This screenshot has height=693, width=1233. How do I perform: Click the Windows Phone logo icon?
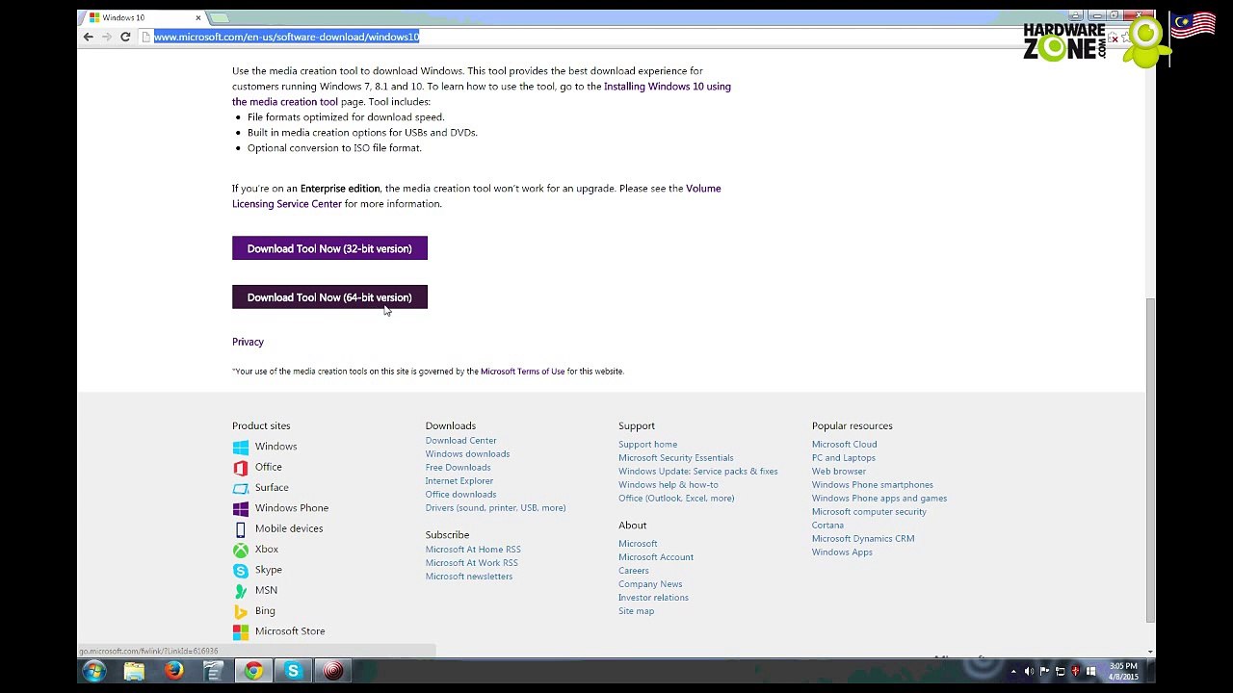click(240, 508)
